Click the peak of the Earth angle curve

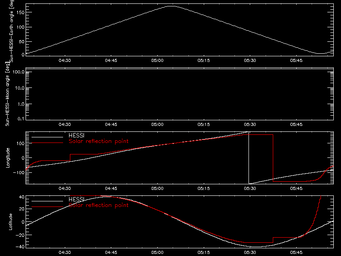(171, 6)
